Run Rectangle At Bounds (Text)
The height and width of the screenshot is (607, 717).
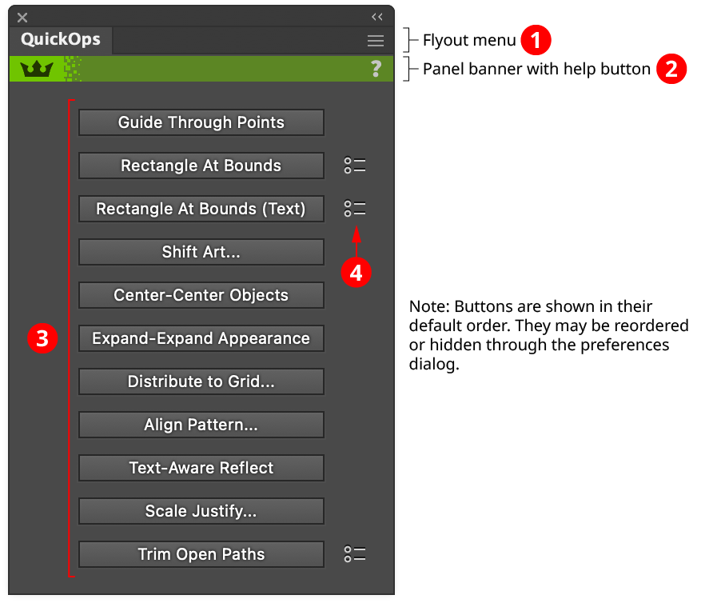(201, 209)
